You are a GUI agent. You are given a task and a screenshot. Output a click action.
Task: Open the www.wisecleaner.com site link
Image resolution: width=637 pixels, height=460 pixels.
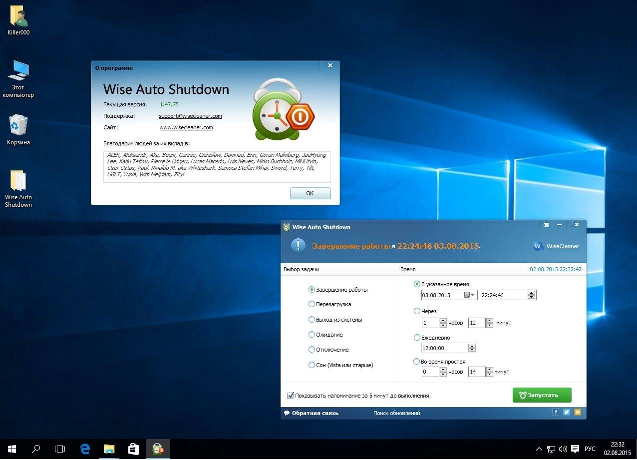pos(186,127)
